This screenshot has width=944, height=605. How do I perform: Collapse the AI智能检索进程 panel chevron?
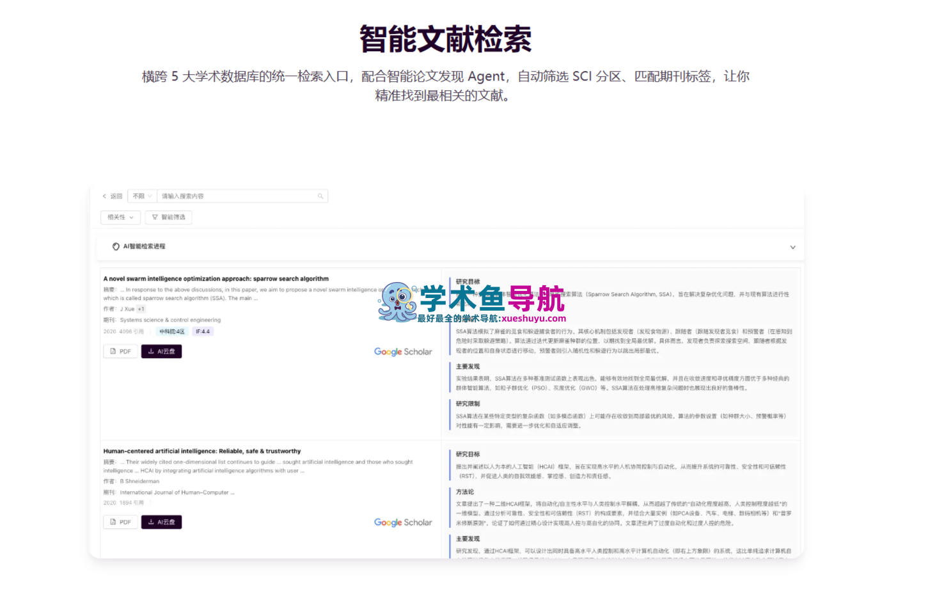[793, 247]
